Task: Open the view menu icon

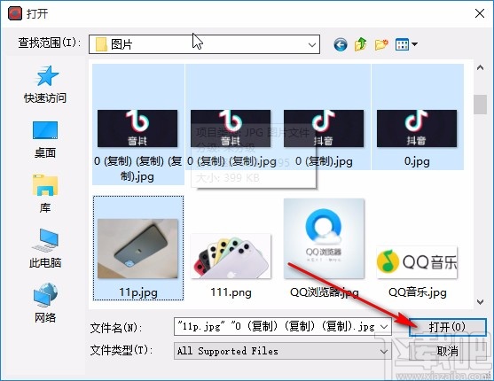Action: [x=402, y=44]
